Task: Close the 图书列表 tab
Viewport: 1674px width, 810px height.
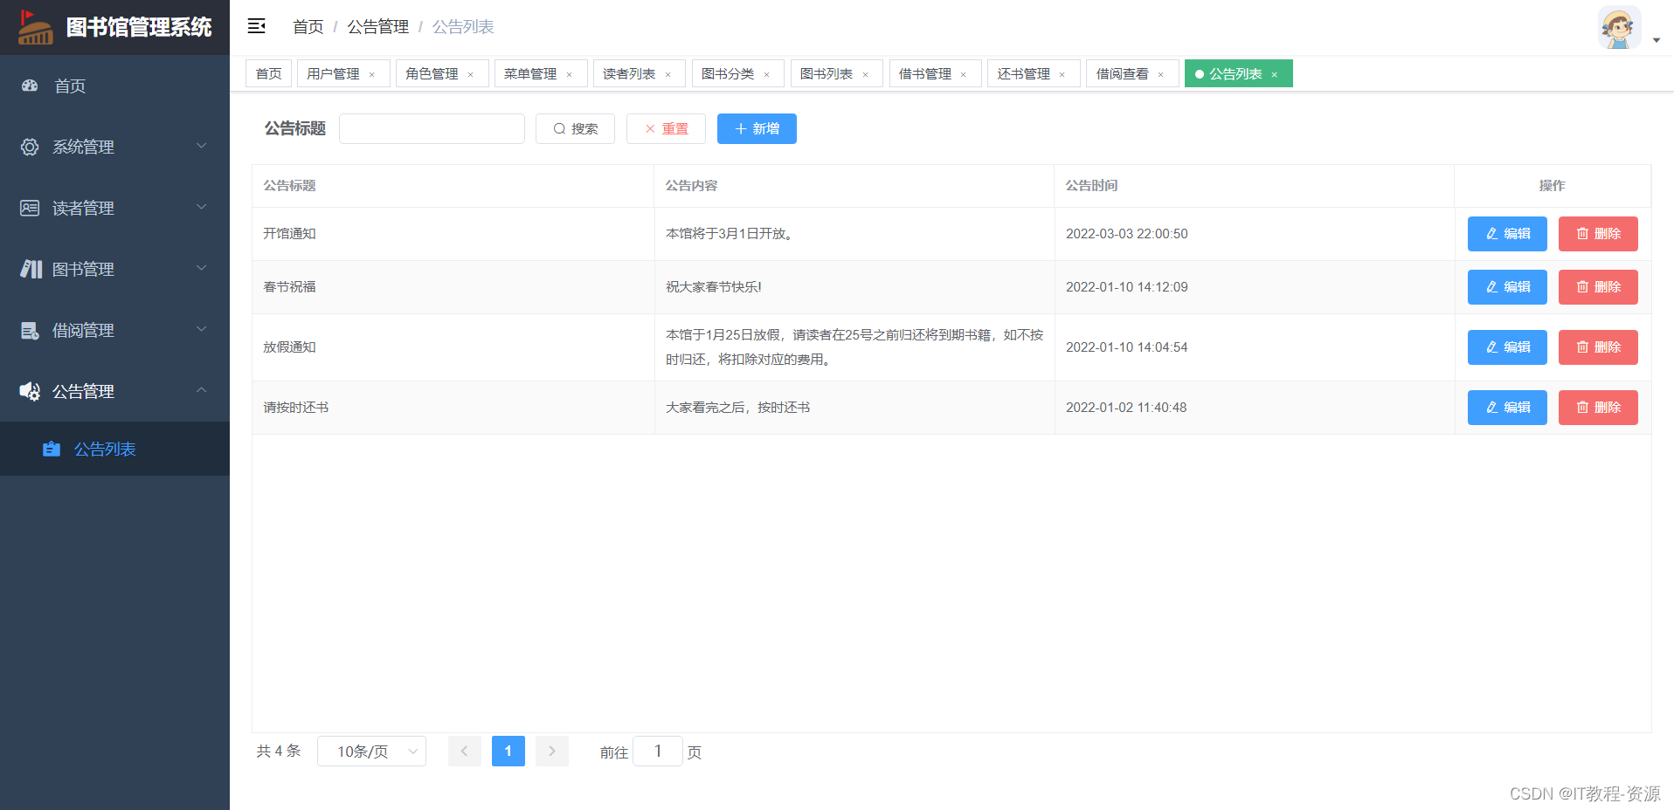Action: [866, 75]
